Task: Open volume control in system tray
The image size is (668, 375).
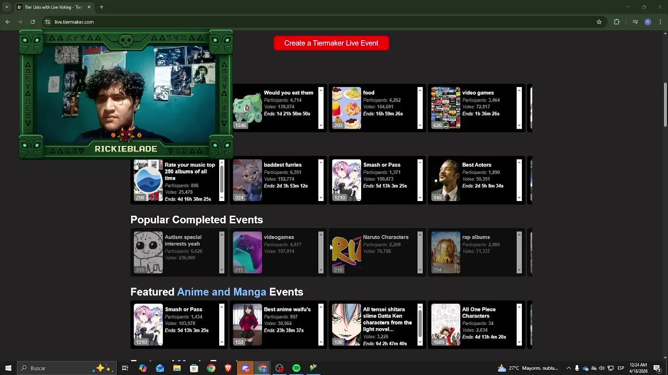Action: [x=602, y=368]
